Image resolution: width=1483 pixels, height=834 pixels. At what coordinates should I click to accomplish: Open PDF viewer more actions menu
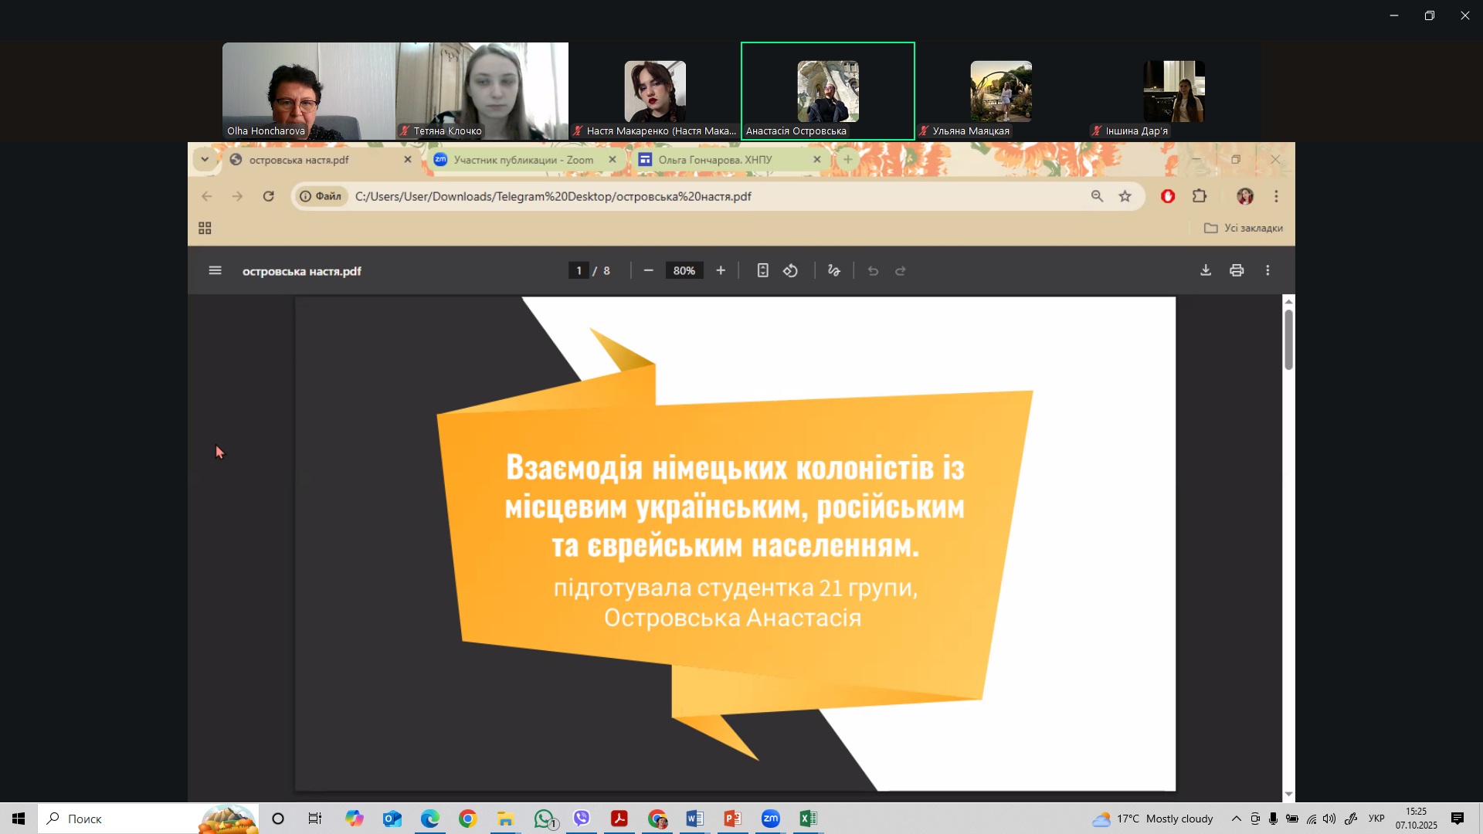click(x=1268, y=270)
